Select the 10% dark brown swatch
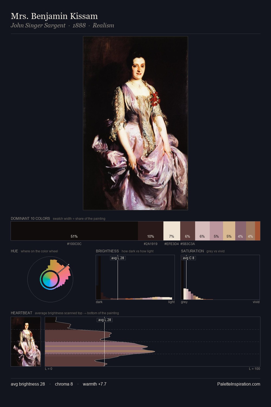This screenshot has width=271, height=407. pyautogui.click(x=151, y=231)
